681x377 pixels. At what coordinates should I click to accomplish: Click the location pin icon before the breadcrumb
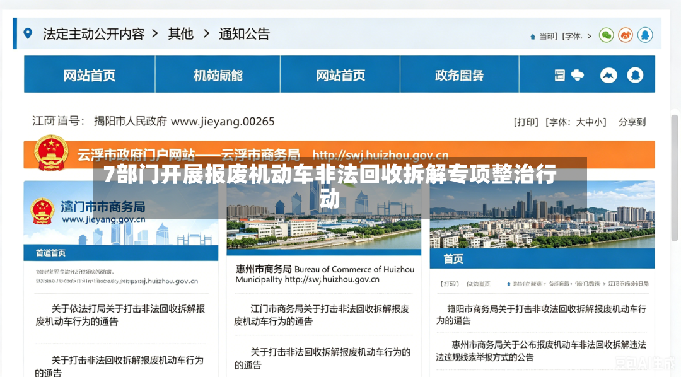pyautogui.click(x=28, y=33)
